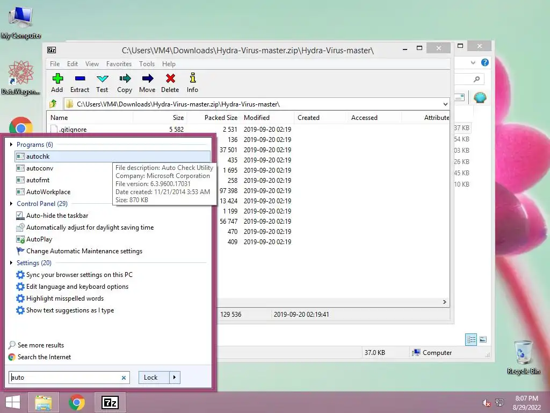This screenshot has height=413, width=550.
Task: Switch to 7-Zip taskbar button
Action: 110,402
